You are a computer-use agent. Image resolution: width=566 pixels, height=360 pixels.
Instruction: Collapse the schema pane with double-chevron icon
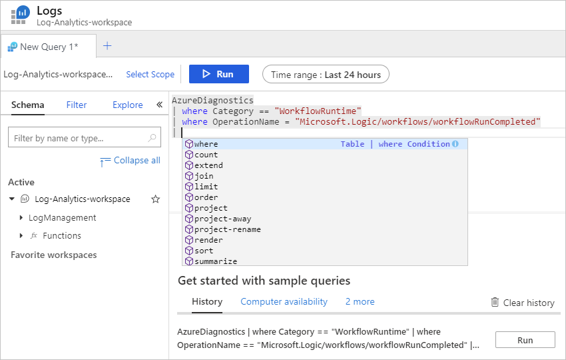(159, 105)
